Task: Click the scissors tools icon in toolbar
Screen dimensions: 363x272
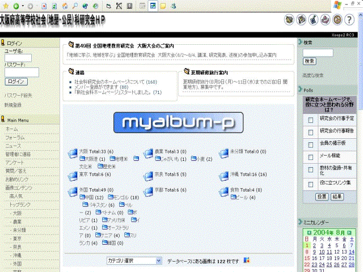Action: [x=119, y=6]
